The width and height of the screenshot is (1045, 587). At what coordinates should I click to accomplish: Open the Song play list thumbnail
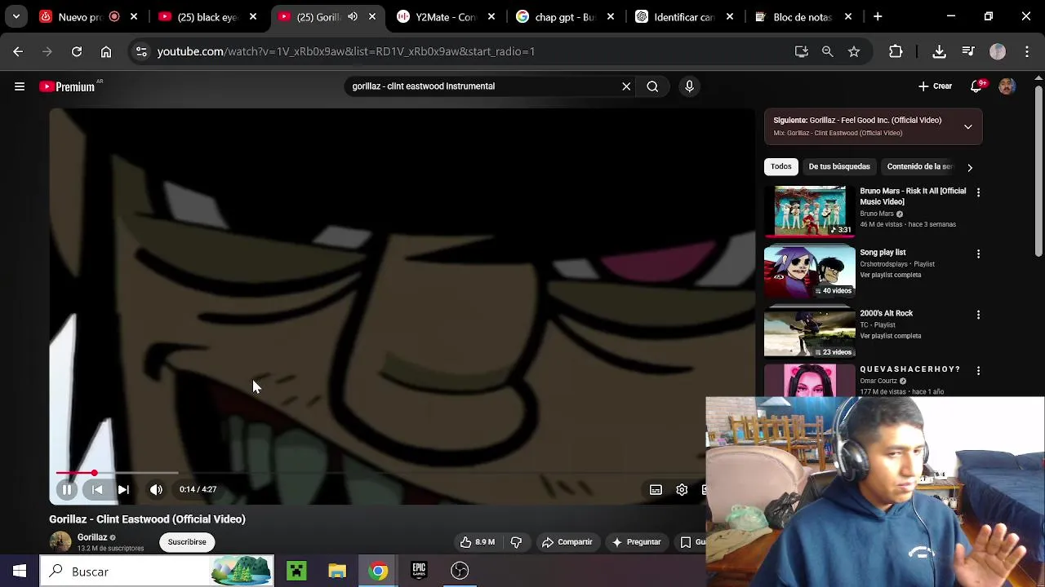[x=810, y=271]
